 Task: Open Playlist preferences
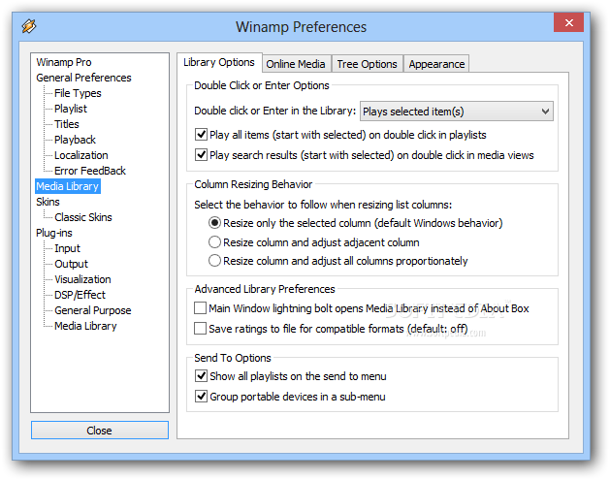(71, 109)
